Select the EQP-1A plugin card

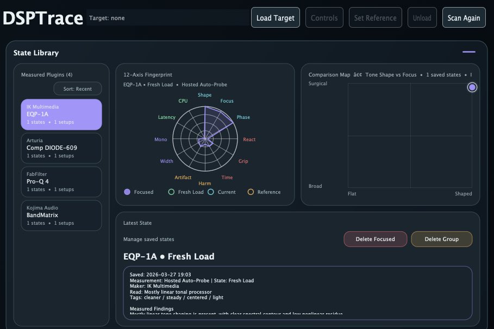61,115
